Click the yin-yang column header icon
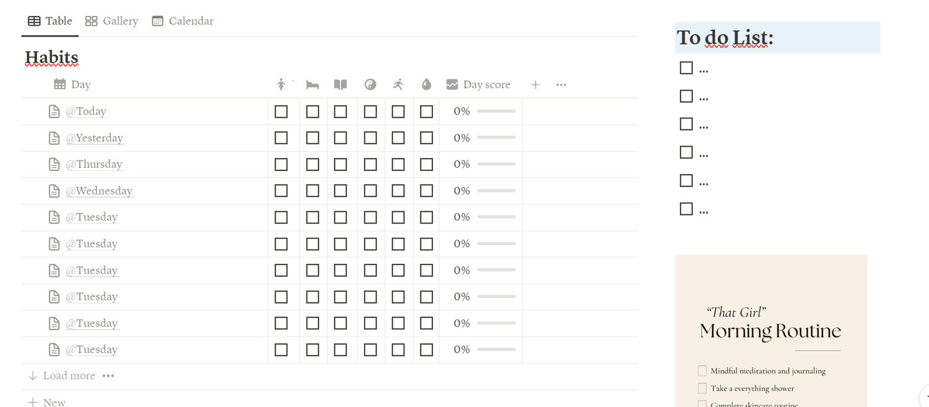929x407 pixels. pyautogui.click(x=370, y=85)
